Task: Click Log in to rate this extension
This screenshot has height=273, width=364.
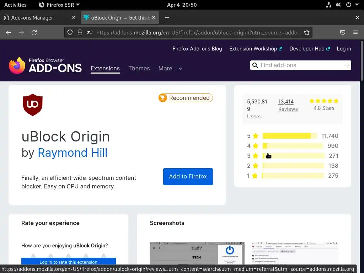Action: pos(69,262)
